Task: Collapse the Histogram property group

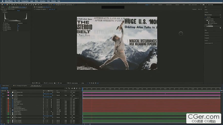Action: (x=3, y=12)
